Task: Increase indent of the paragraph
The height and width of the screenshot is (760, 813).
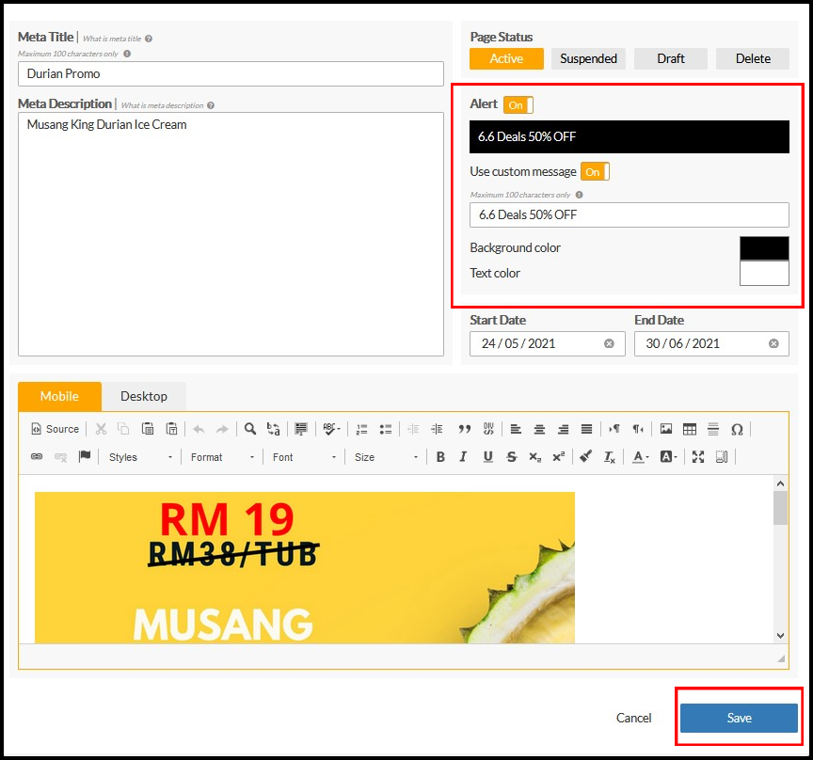Action: 438,429
